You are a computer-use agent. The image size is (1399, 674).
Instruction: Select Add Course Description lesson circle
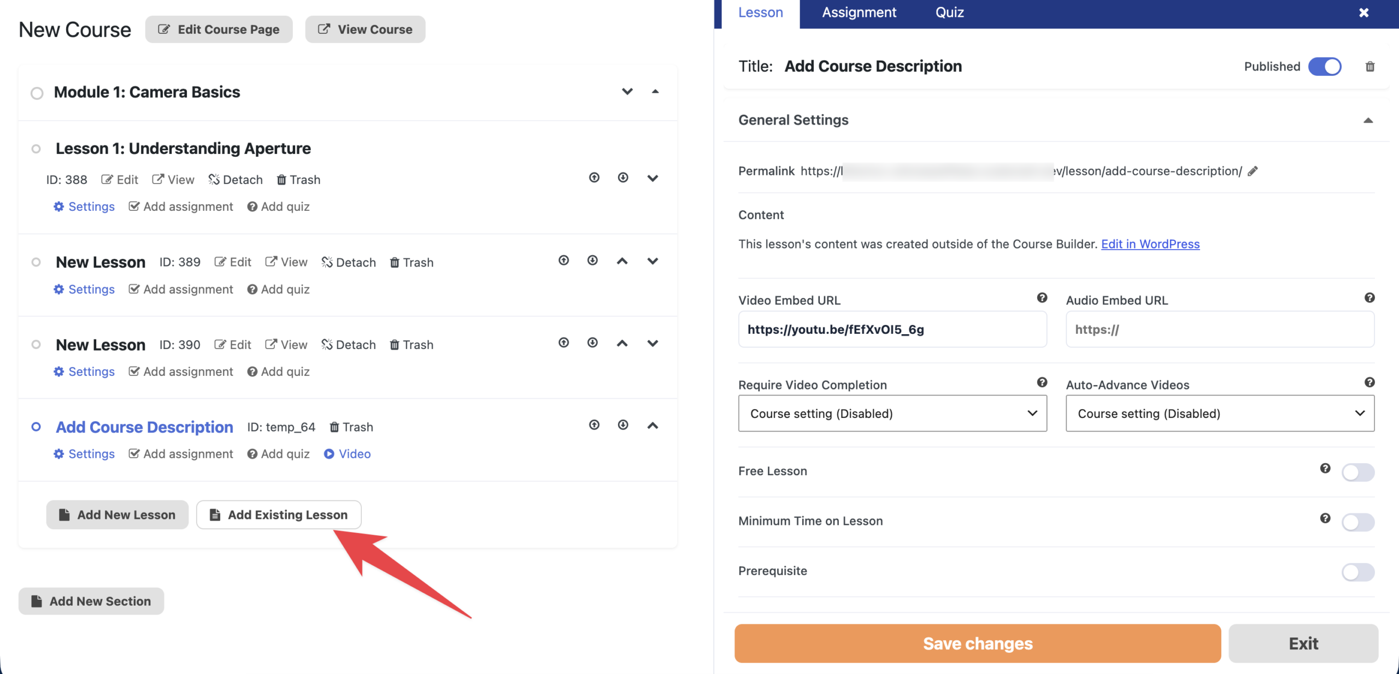[x=36, y=427]
